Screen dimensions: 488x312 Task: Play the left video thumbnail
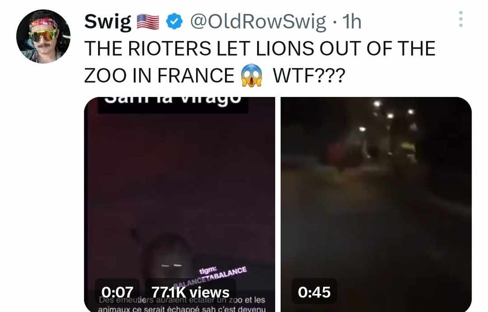(180, 204)
